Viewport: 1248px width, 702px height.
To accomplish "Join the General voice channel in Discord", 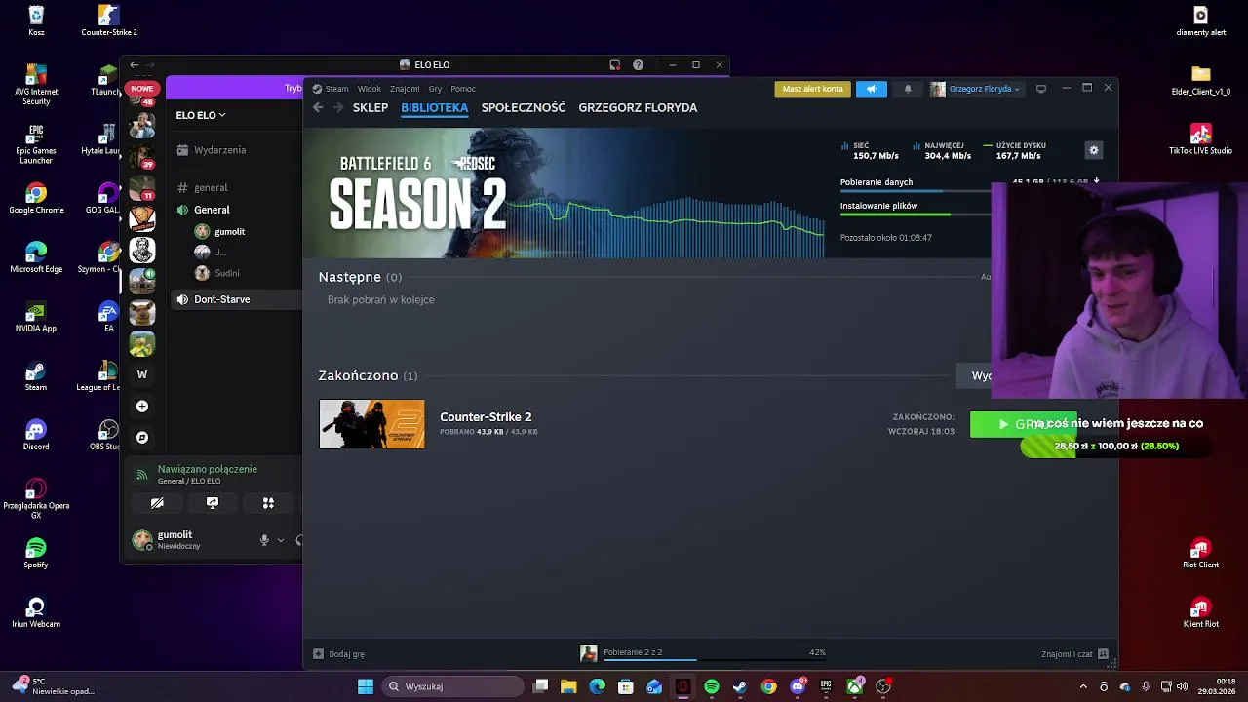I will [212, 210].
